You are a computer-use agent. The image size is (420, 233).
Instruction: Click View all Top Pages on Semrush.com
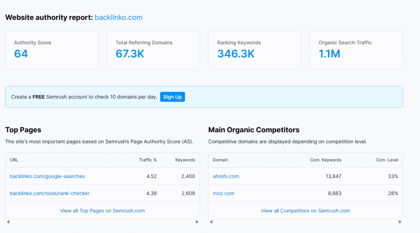coord(103,211)
